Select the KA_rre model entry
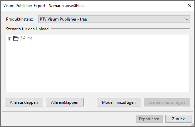The image size is (195, 127). [x=26, y=38]
